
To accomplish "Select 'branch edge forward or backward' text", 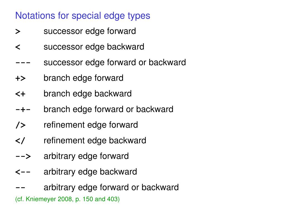I will tap(109, 109).
